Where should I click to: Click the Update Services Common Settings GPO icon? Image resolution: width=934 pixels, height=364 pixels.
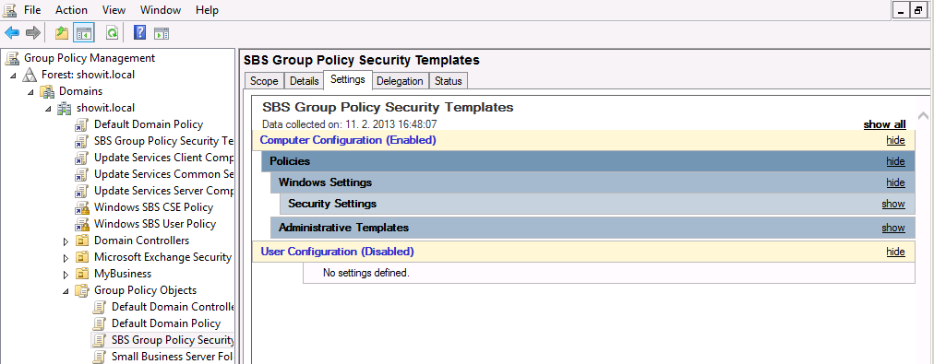point(81,175)
